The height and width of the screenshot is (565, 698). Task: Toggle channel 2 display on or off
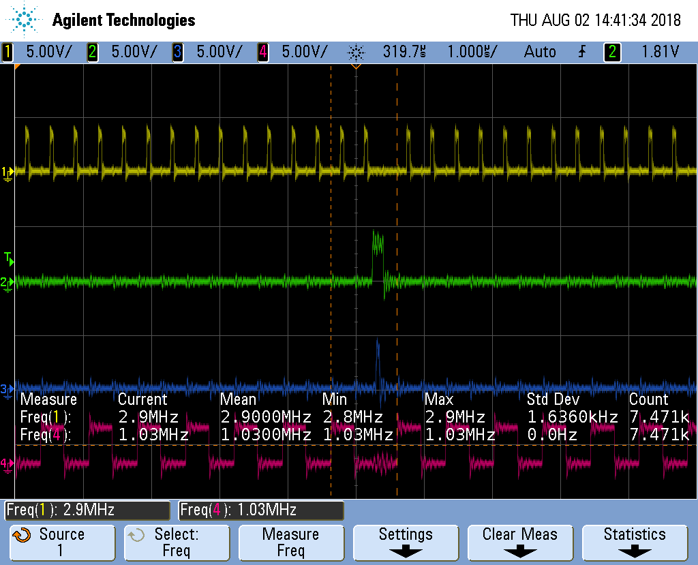click(92, 52)
